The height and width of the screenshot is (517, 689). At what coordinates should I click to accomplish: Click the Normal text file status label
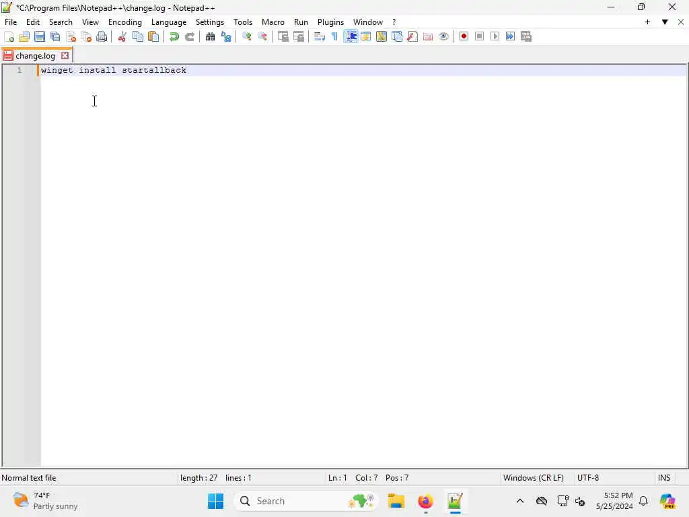(x=29, y=478)
